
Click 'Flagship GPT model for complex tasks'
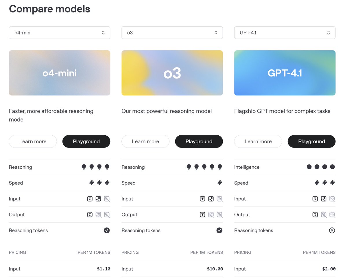pyautogui.click(x=282, y=111)
